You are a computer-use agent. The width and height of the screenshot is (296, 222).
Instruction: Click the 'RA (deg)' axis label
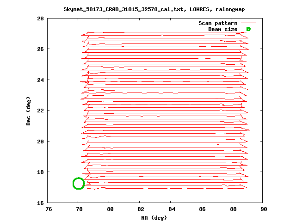coord(154,218)
